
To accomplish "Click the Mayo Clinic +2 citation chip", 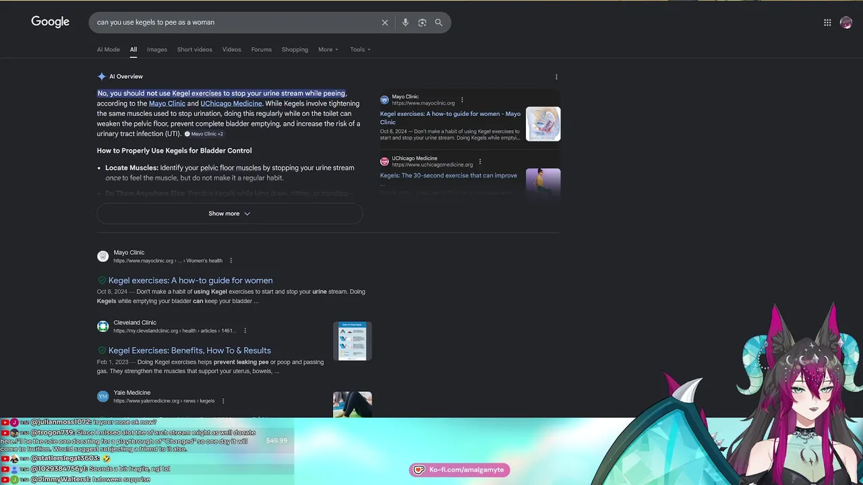I will tap(204, 134).
